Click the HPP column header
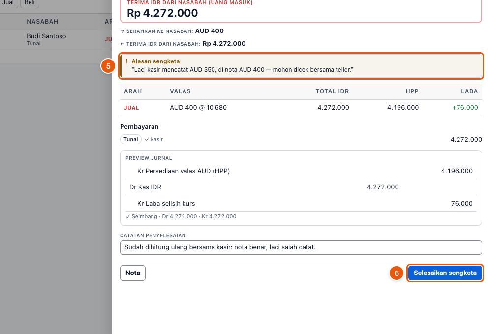 (412, 91)
